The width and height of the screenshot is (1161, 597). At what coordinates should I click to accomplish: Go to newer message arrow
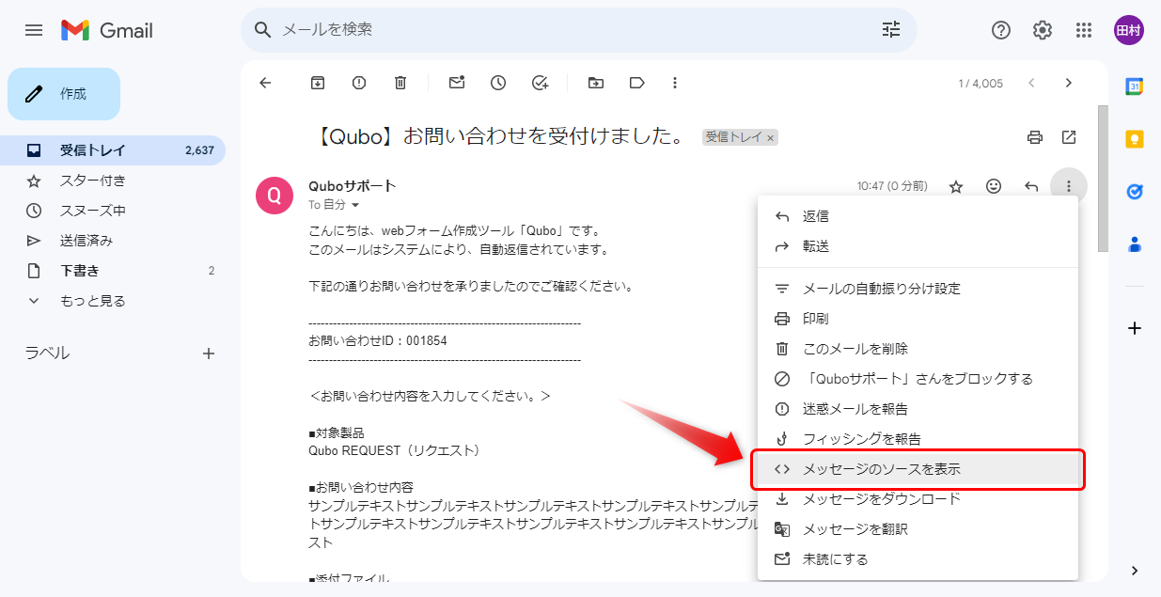point(1031,83)
